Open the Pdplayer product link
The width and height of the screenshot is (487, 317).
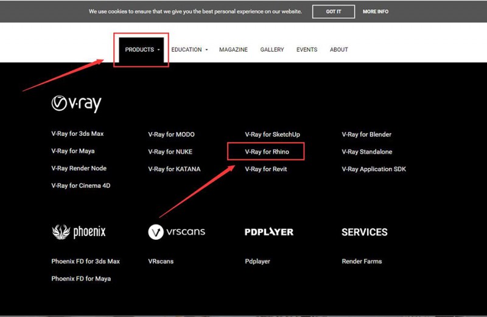[x=258, y=262]
